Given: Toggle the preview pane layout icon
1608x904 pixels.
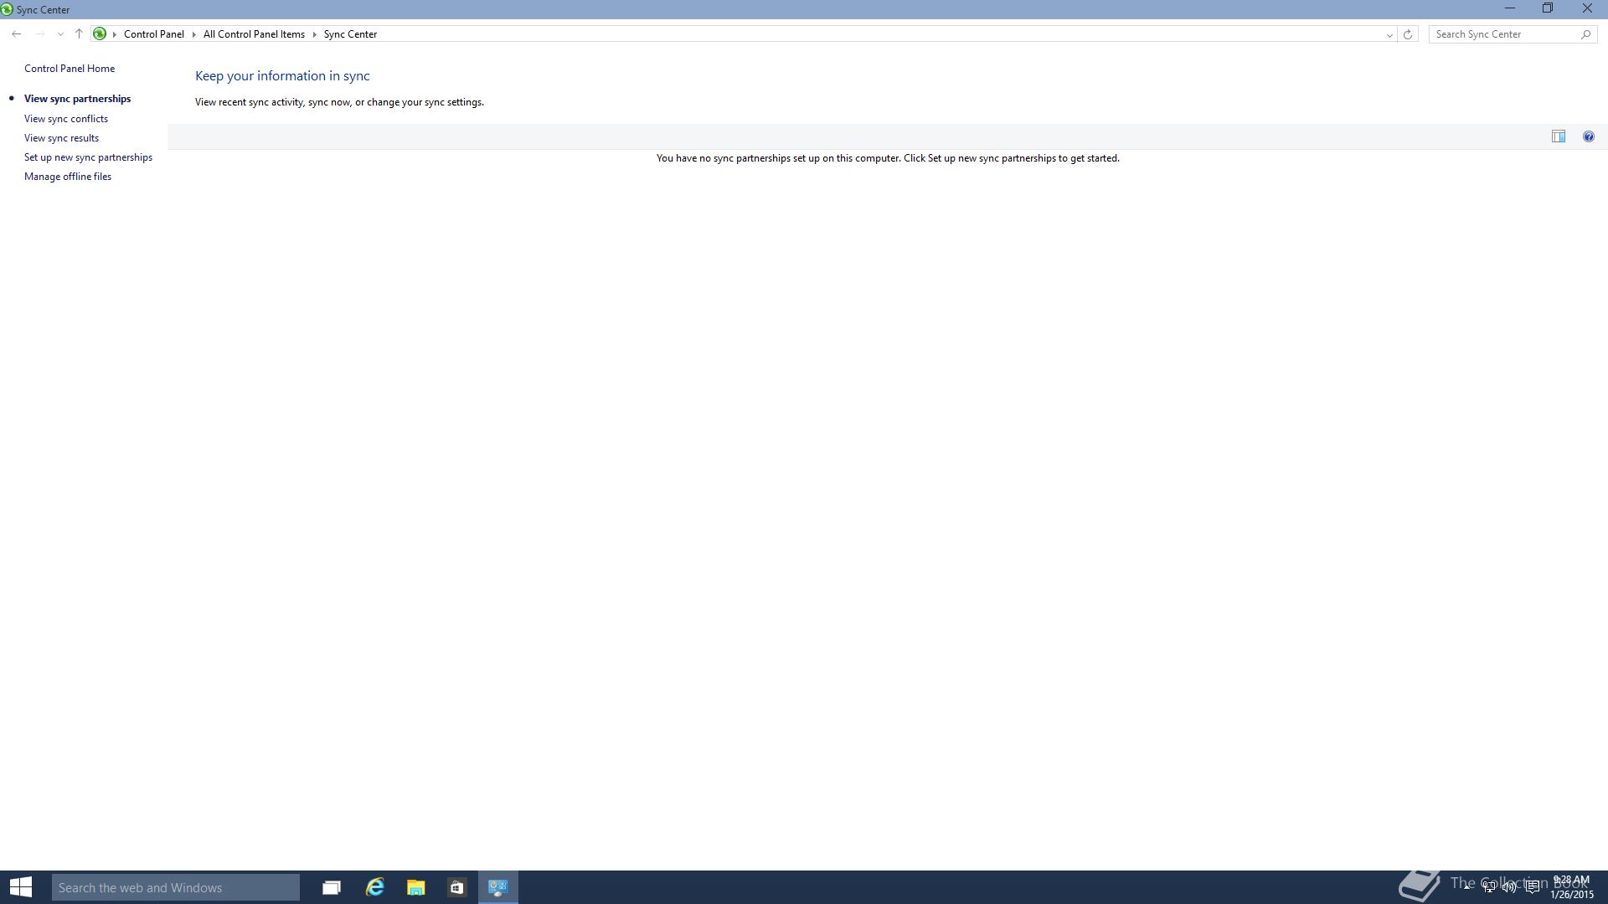Looking at the screenshot, I should pyautogui.click(x=1559, y=136).
